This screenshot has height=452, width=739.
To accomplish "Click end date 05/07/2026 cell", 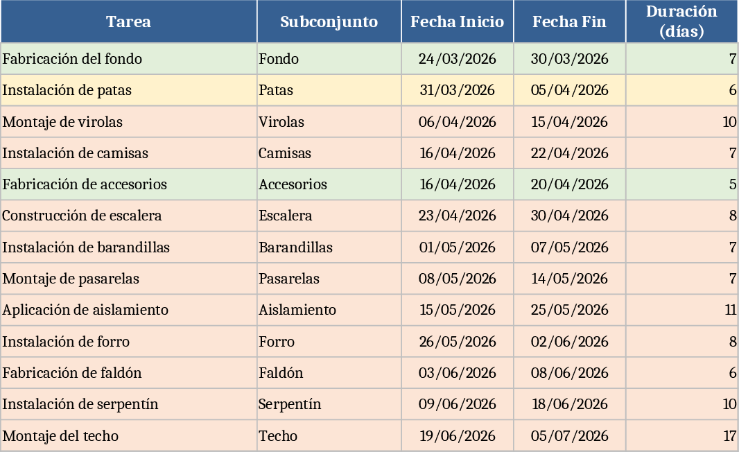I will coord(570,436).
